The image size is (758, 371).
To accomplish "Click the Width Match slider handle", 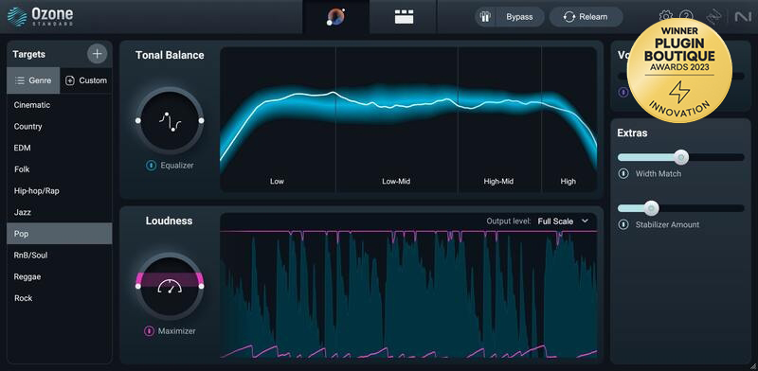I will point(681,157).
